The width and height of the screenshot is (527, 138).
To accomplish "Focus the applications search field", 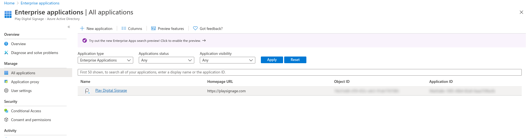I will 300,72.
